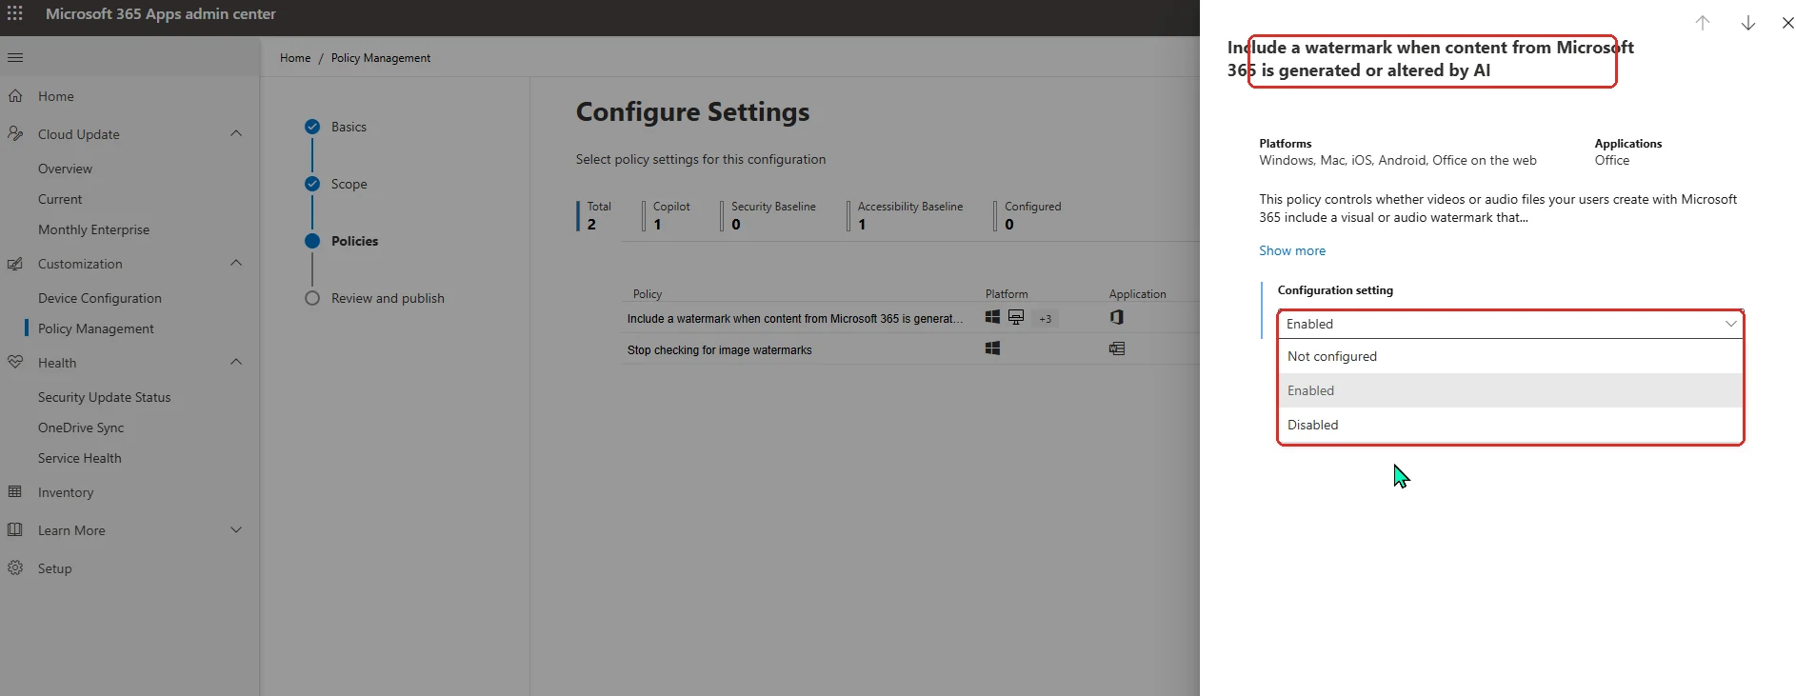The width and height of the screenshot is (1796, 696).
Task: Click Windows platform icon in watermark policy row
Action: click(x=992, y=317)
